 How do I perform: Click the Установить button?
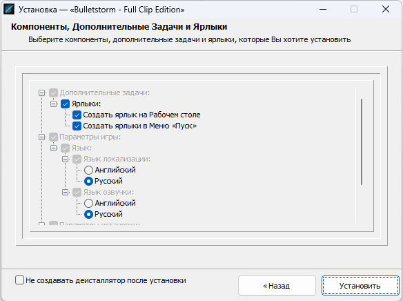(360, 286)
